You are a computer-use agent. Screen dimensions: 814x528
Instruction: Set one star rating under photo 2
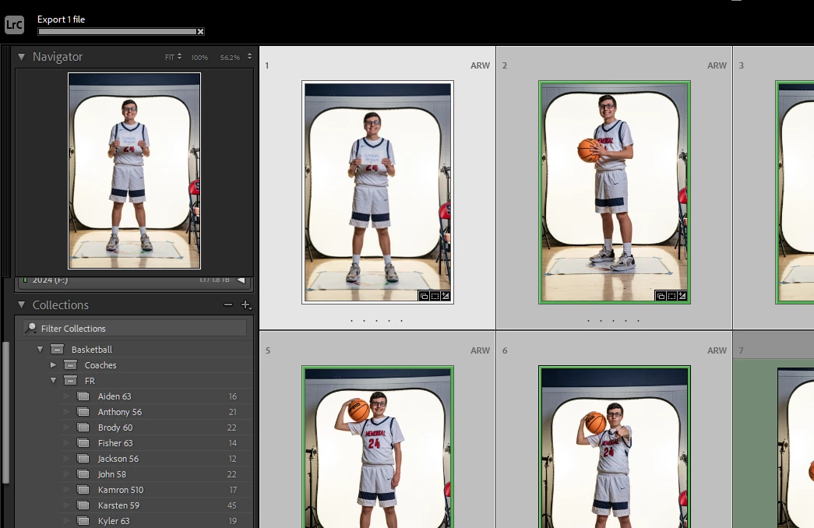(588, 321)
